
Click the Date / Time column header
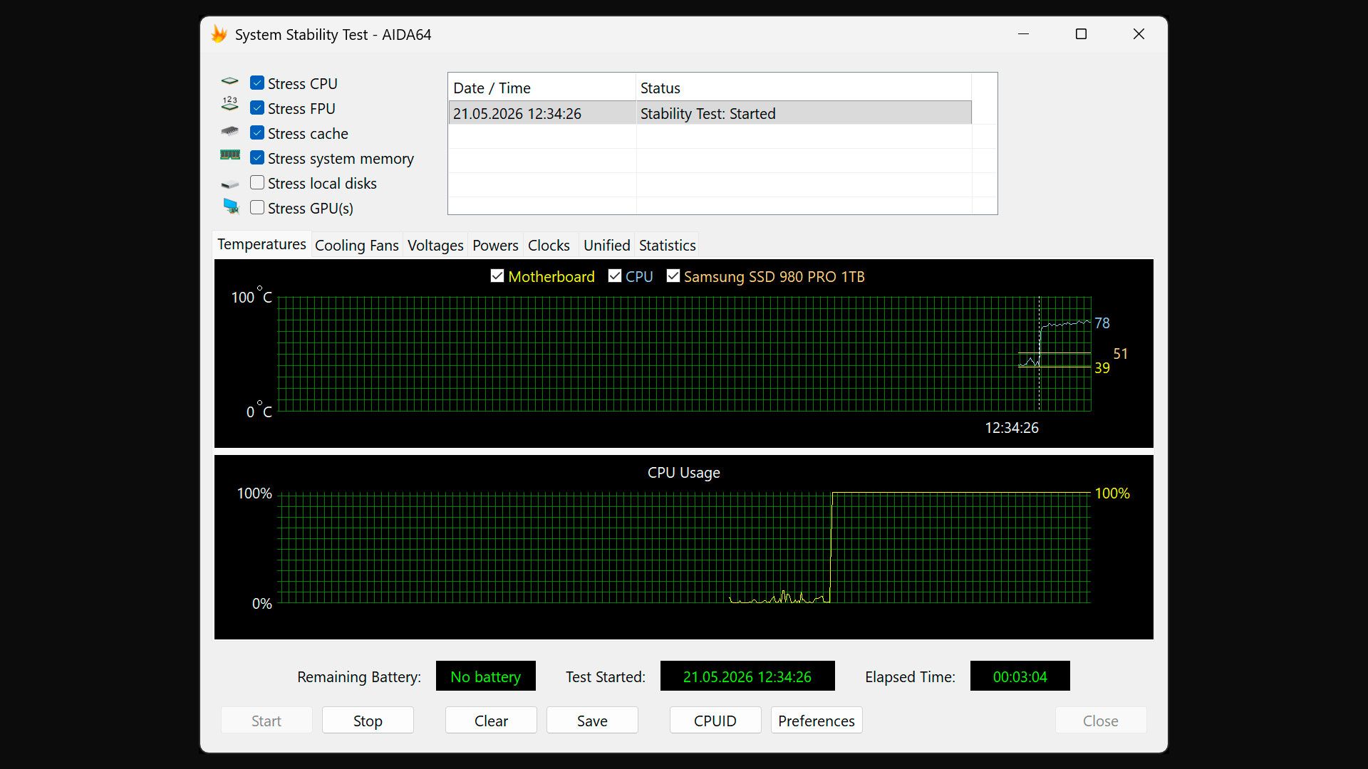point(542,88)
